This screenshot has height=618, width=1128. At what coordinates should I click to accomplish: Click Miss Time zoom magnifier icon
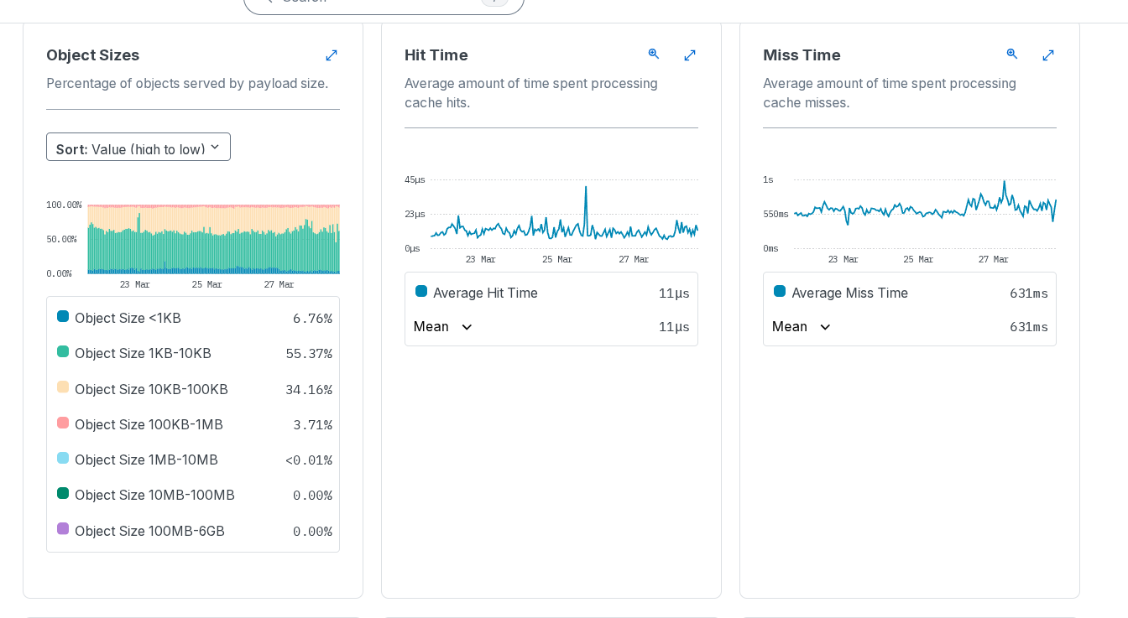click(x=1012, y=55)
